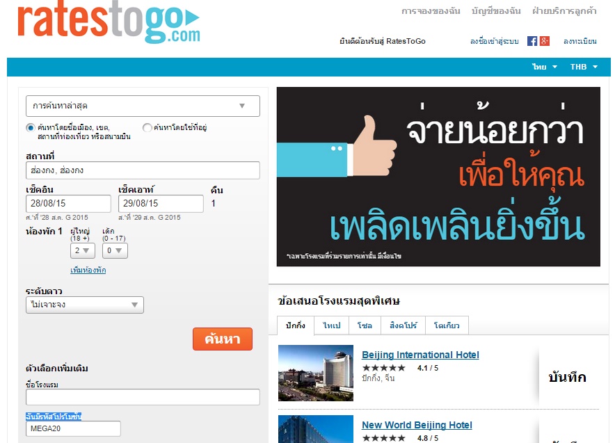Click the RatesToGo.com logo
The width and height of the screenshot is (615, 443).
[x=109, y=22]
